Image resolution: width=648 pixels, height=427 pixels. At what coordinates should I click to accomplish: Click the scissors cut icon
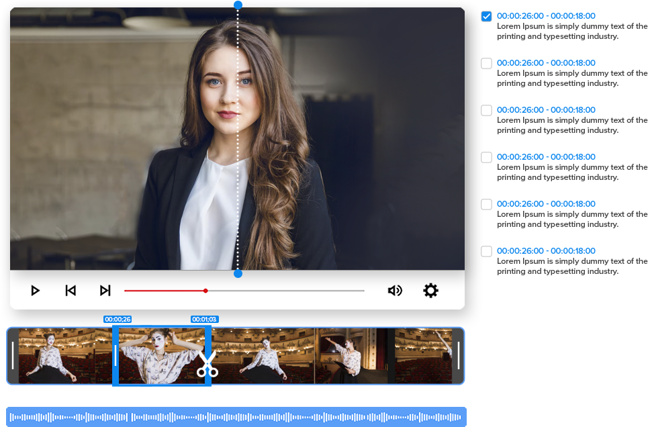pyautogui.click(x=207, y=365)
